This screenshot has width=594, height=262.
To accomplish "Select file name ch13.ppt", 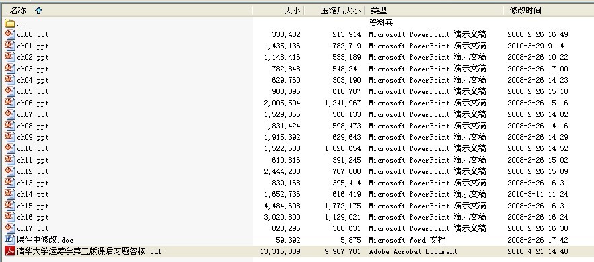I will pyautogui.click(x=32, y=183).
